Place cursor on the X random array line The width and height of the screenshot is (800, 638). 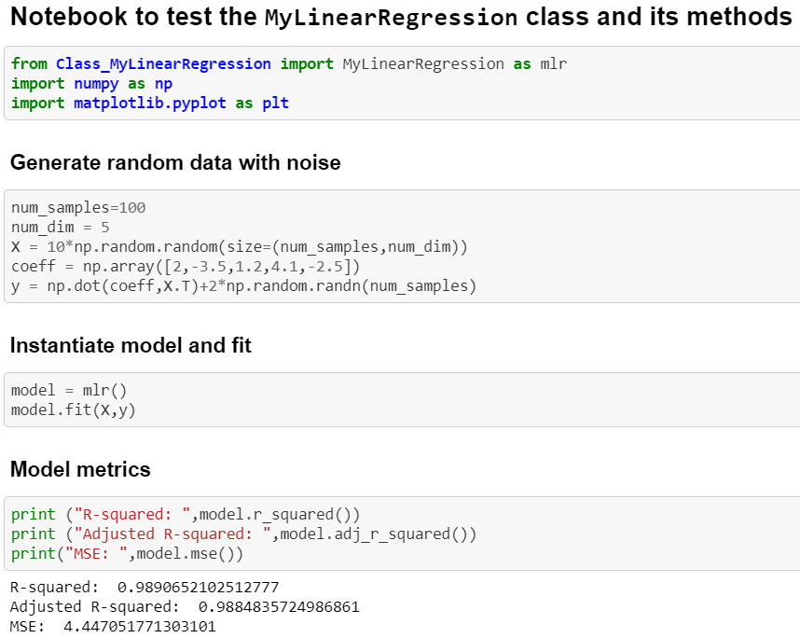[239, 247]
